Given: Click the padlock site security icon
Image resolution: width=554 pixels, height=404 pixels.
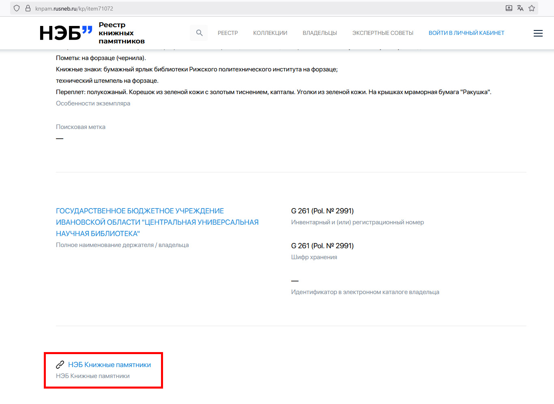Looking at the screenshot, I should [28, 8].
